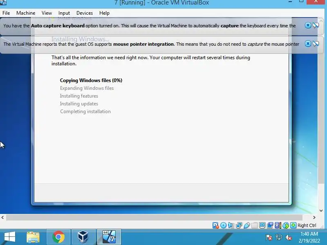327x245 pixels.
Task: Open the Input menu
Action: click(x=64, y=13)
